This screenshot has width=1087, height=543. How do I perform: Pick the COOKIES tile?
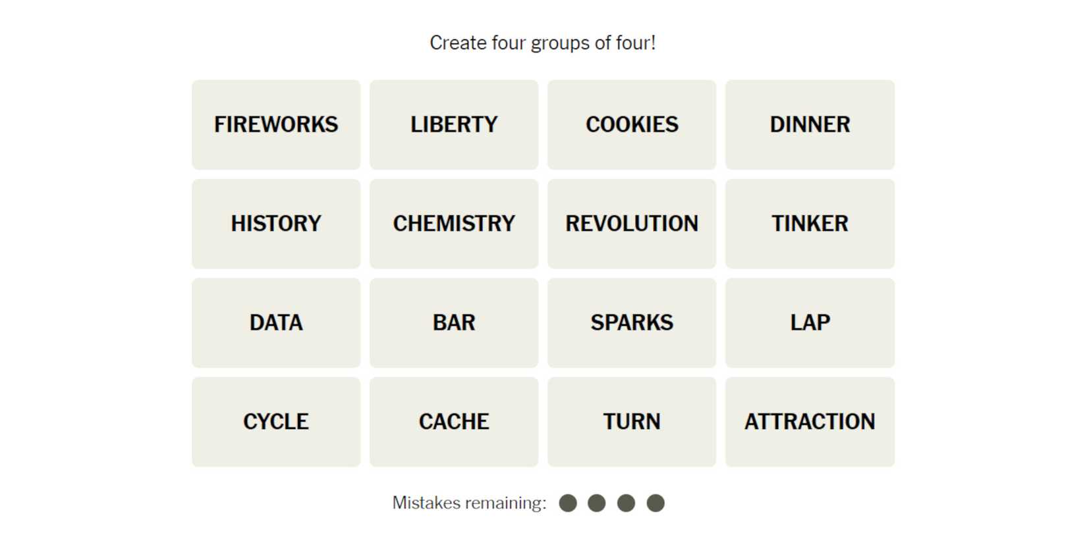[x=632, y=125]
